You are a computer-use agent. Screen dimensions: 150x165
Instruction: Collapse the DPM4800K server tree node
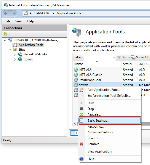click(x=5, y=40)
